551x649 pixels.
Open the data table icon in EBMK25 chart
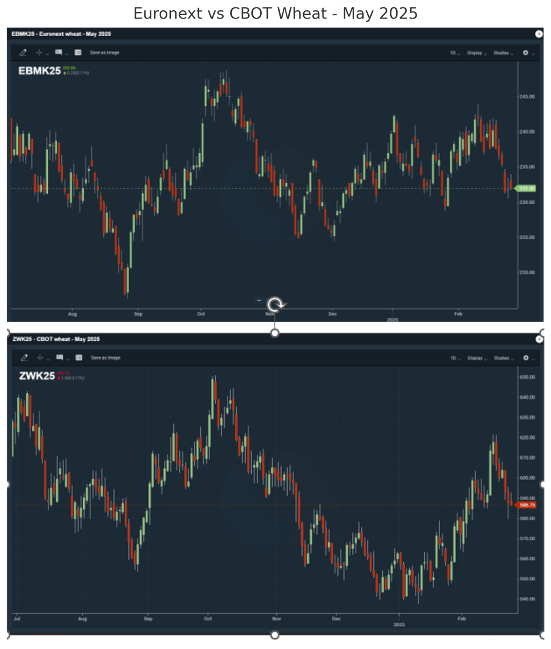coord(78,53)
